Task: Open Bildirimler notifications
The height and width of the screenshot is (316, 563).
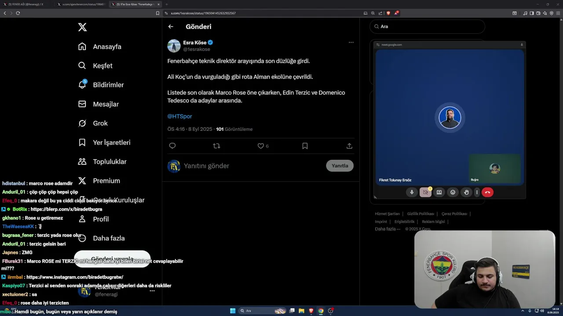Action: 101,85
